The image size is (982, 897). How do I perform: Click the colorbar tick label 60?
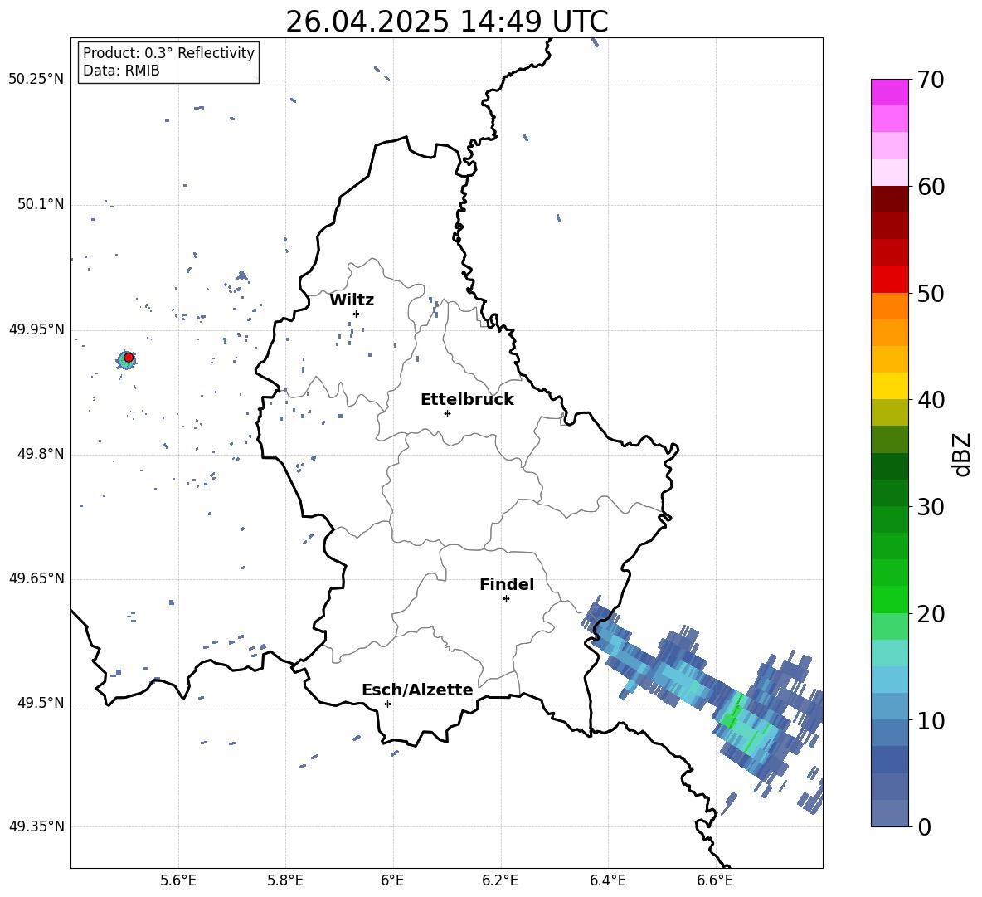(931, 187)
